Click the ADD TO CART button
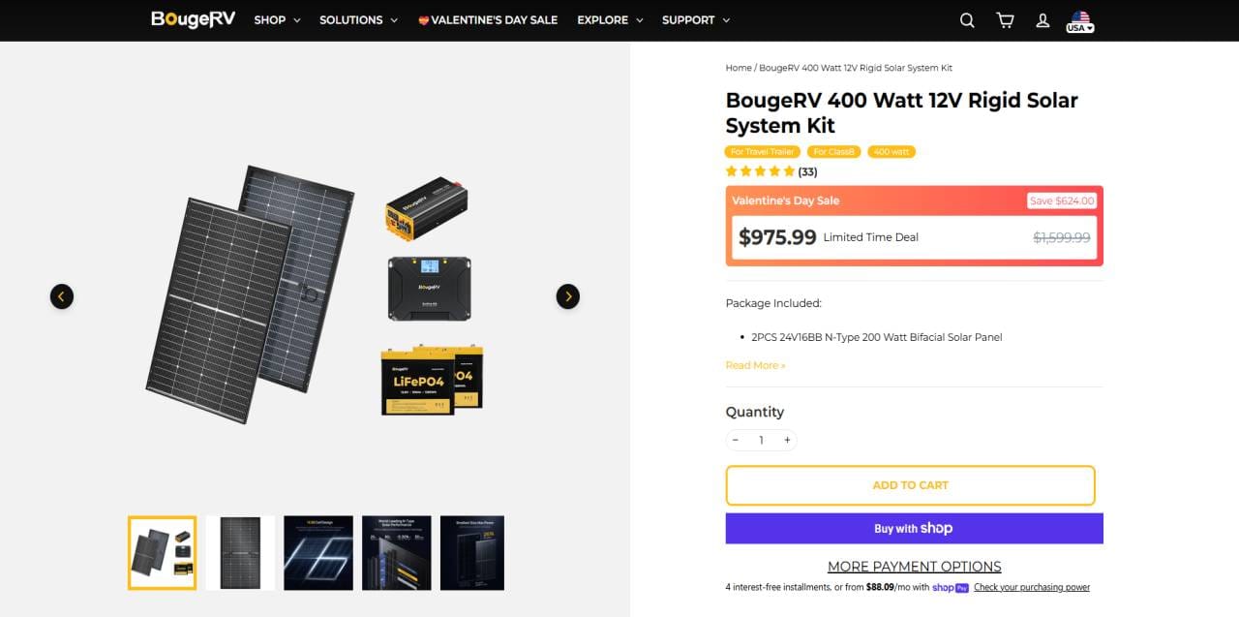 point(910,484)
